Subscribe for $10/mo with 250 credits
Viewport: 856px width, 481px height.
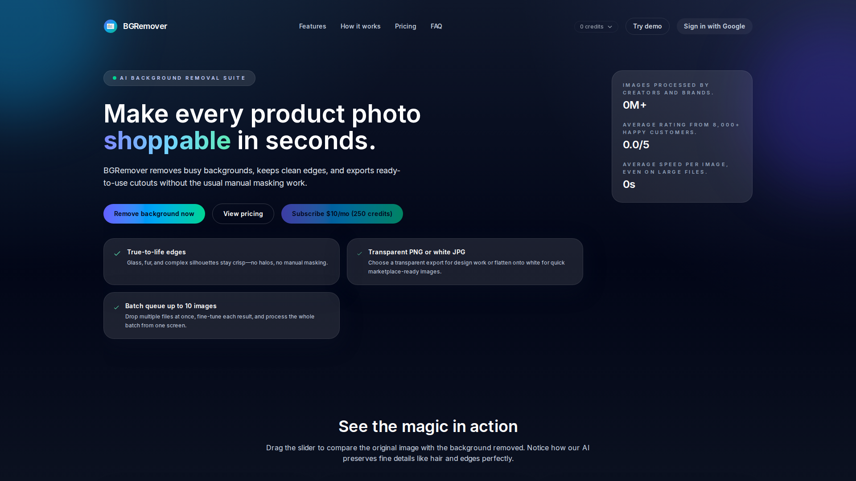pos(342,214)
